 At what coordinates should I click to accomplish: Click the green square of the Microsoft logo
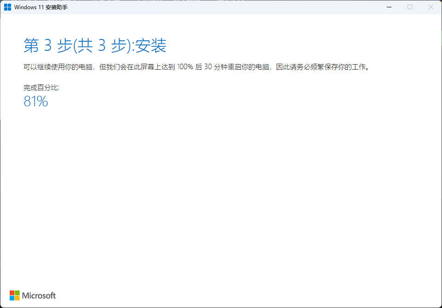[x=18, y=293]
